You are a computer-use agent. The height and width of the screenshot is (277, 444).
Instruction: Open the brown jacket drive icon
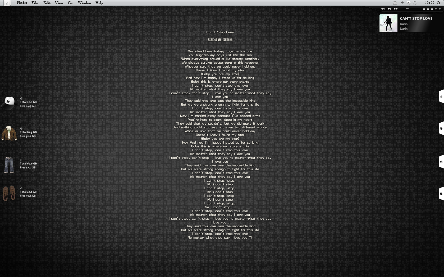(9, 133)
